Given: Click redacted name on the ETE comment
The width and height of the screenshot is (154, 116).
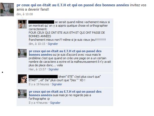Looking at the screenshot, I should 43,77.
